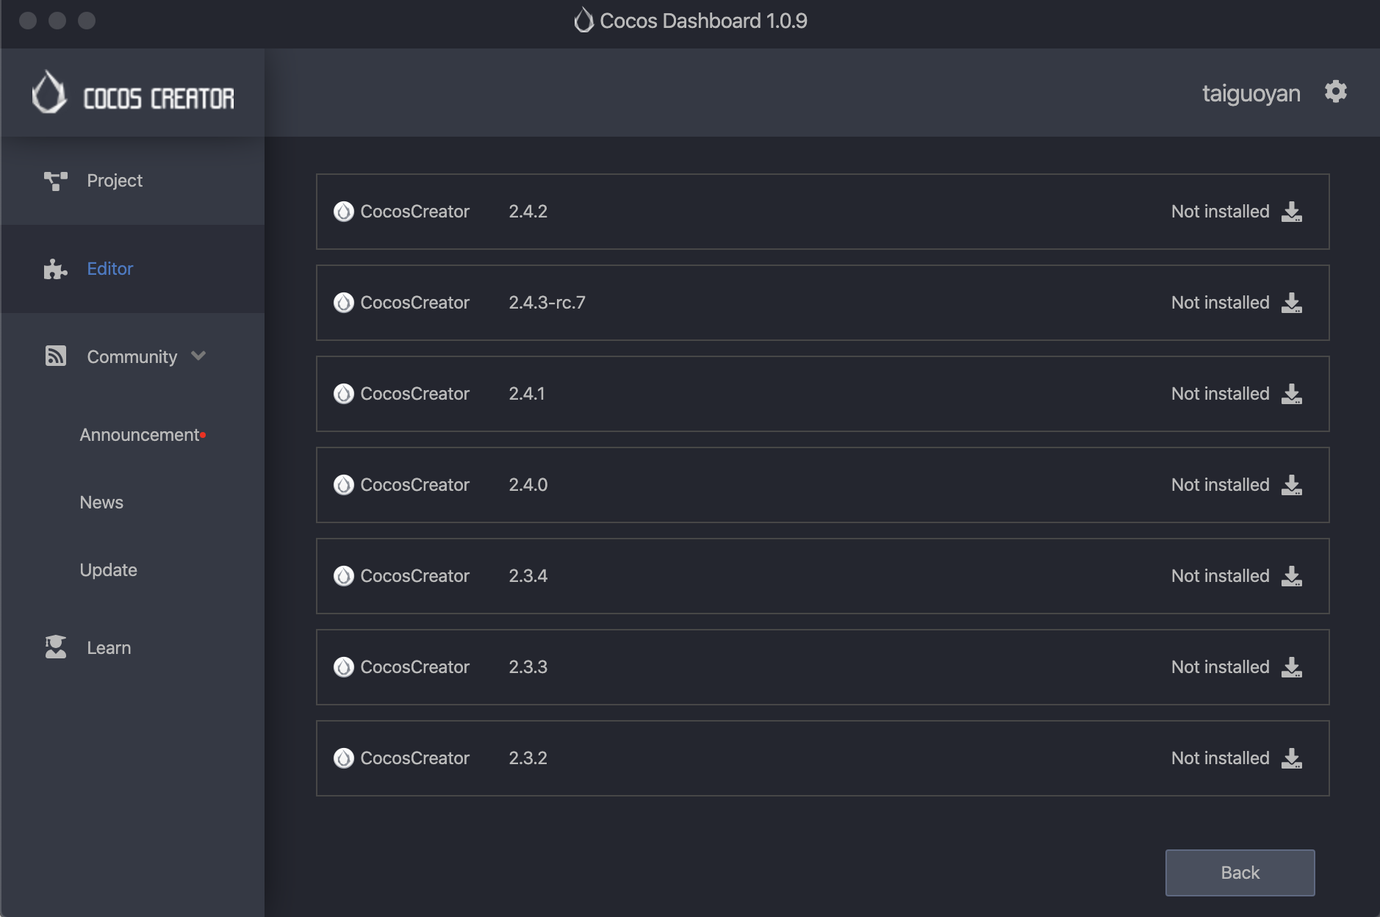This screenshot has height=917, width=1380.
Task: Install CocosCreator 2.4.0 using download icon
Action: (x=1291, y=485)
